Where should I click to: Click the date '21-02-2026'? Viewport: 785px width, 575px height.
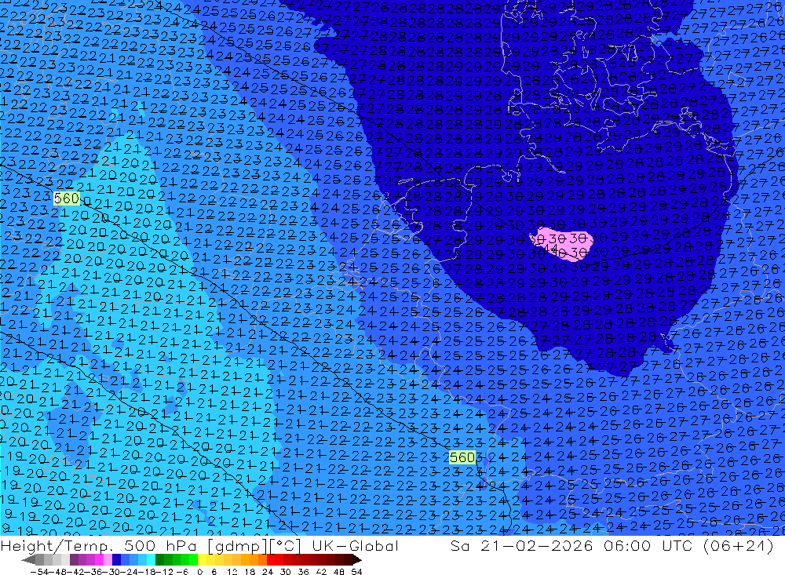tap(536, 545)
